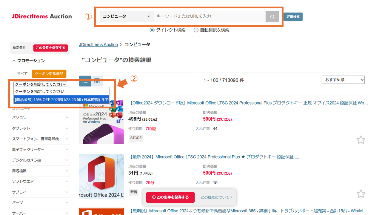Switch to list view layout
This screenshot has height=215, width=382.
coord(85,81)
